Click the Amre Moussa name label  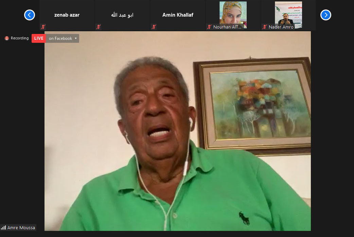pos(21,227)
